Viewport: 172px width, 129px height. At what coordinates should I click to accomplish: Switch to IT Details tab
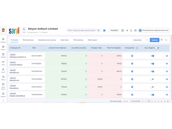point(14,40)
